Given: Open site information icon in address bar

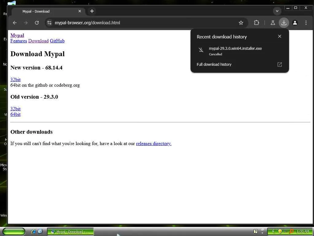Looking at the screenshot, I should 49,23.
